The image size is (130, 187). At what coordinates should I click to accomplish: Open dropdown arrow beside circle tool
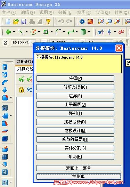tap(39, 32)
